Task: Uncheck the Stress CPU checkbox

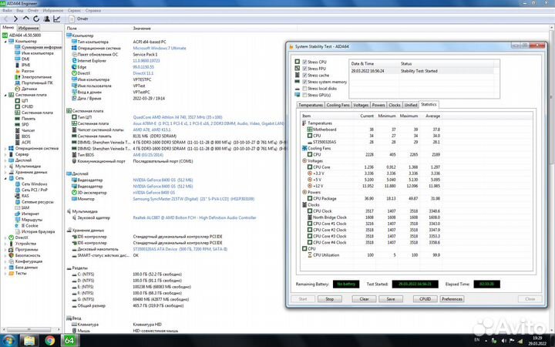Action: point(304,62)
